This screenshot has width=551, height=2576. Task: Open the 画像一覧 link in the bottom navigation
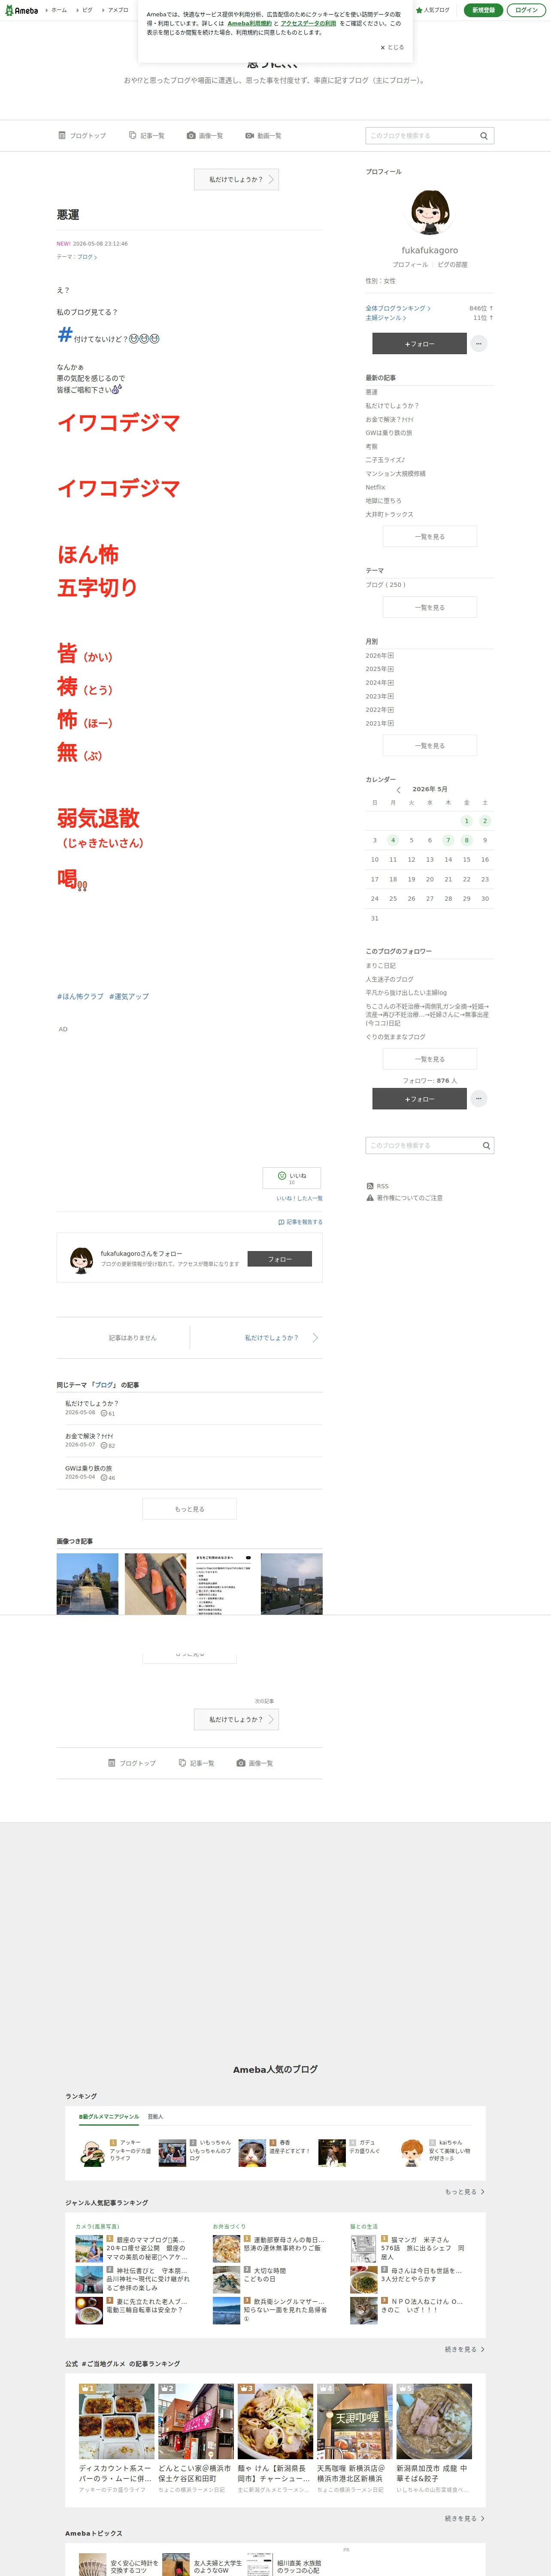[255, 1763]
